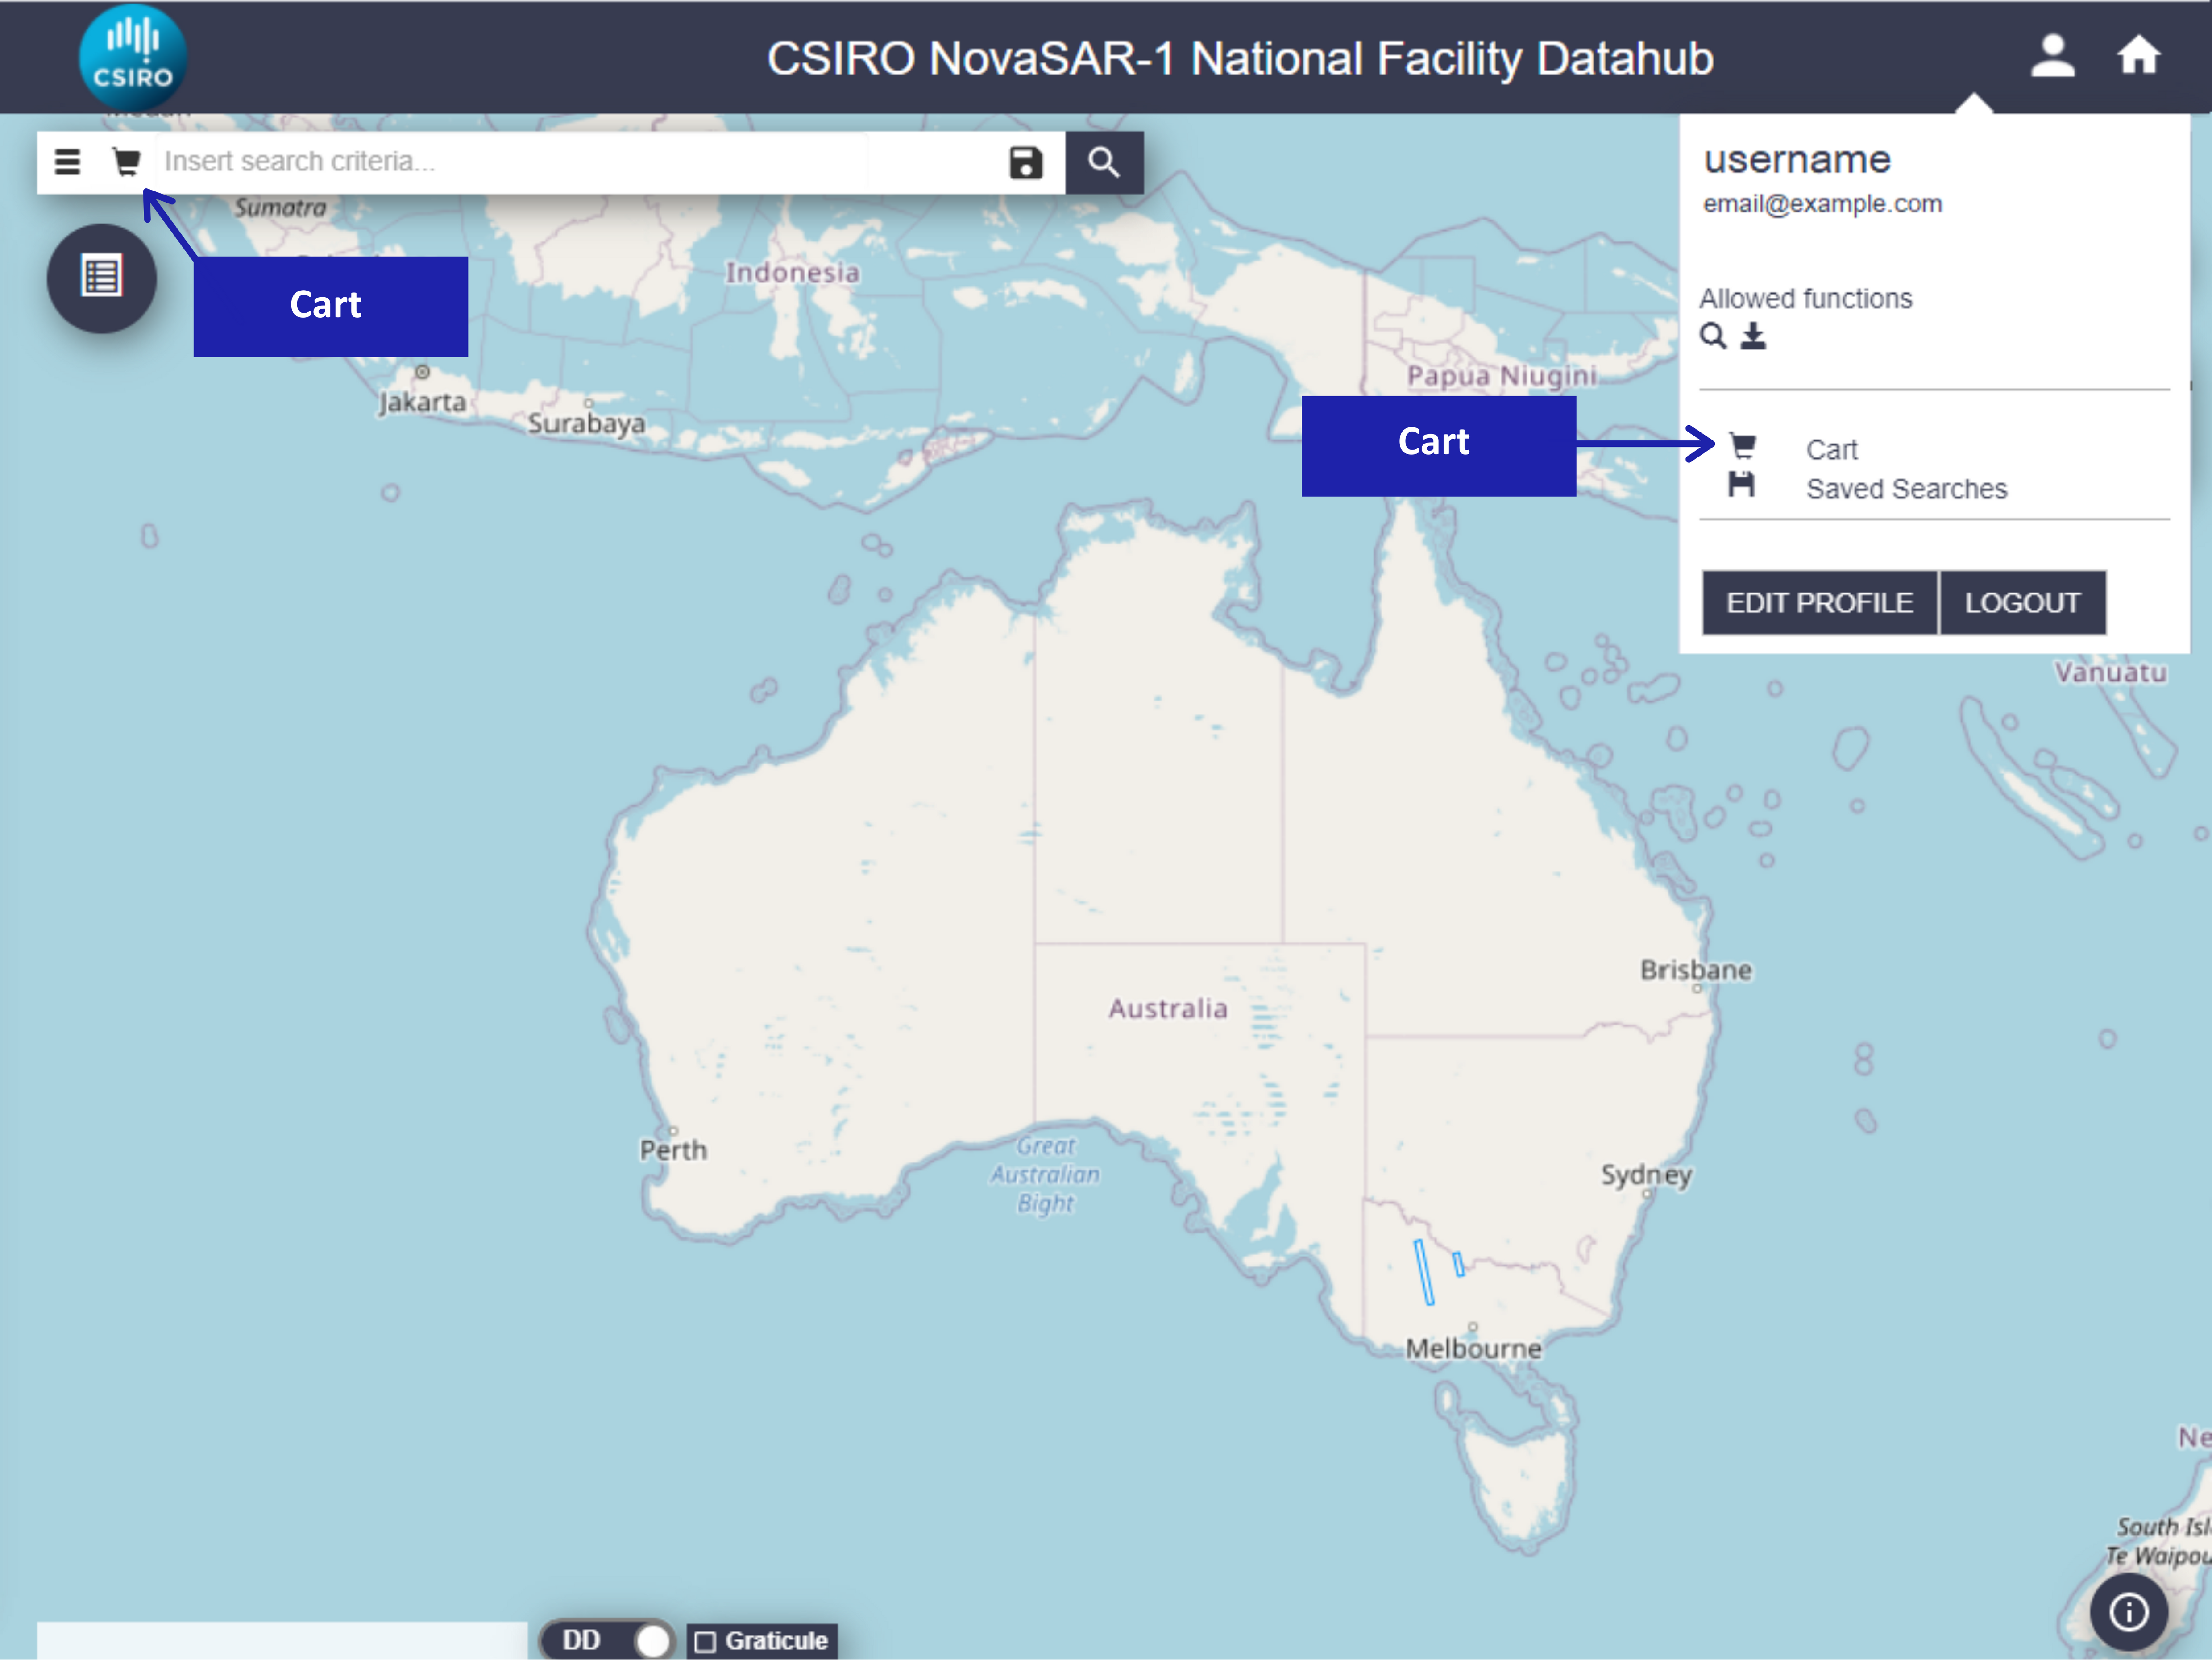Image resolution: width=2212 pixels, height=1660 pixels.
Task: Save the current search with floppy icon
Action: pos(1025,162)
